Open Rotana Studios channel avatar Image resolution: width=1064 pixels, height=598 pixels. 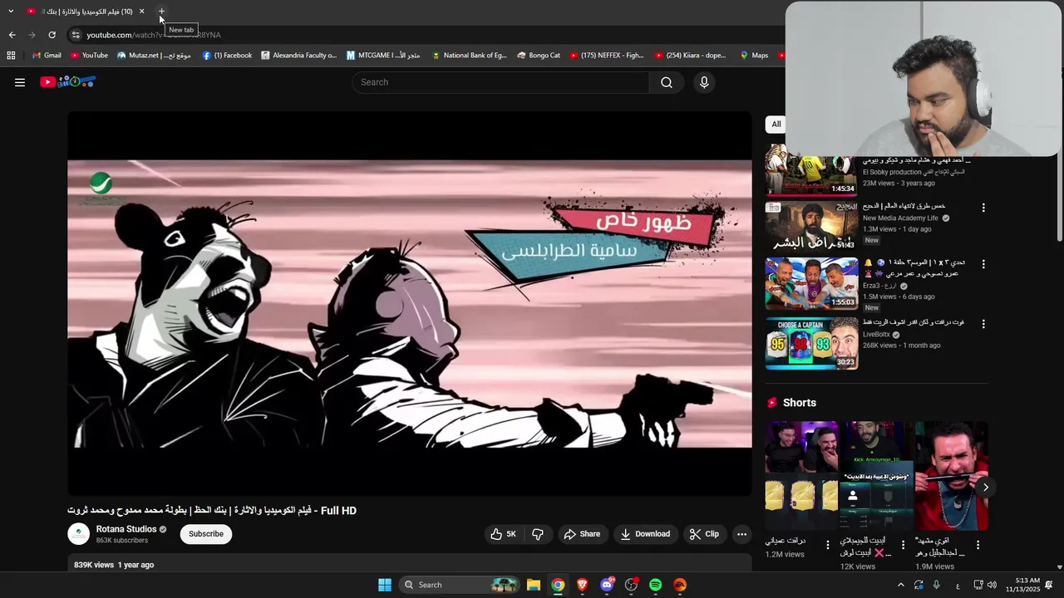coord(78,534)
